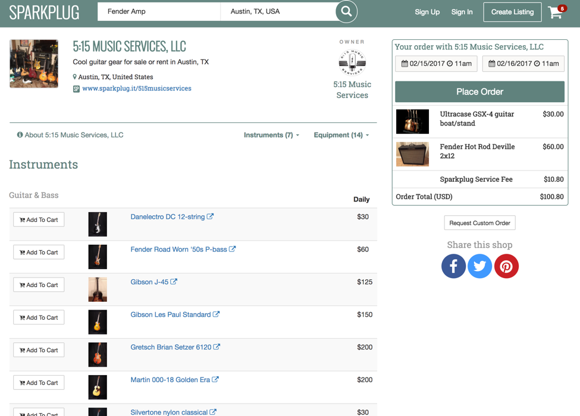Screen dimensions: 580x416
Task: Click the Sparkplug icon beside the shop URL
Action: 76,88
